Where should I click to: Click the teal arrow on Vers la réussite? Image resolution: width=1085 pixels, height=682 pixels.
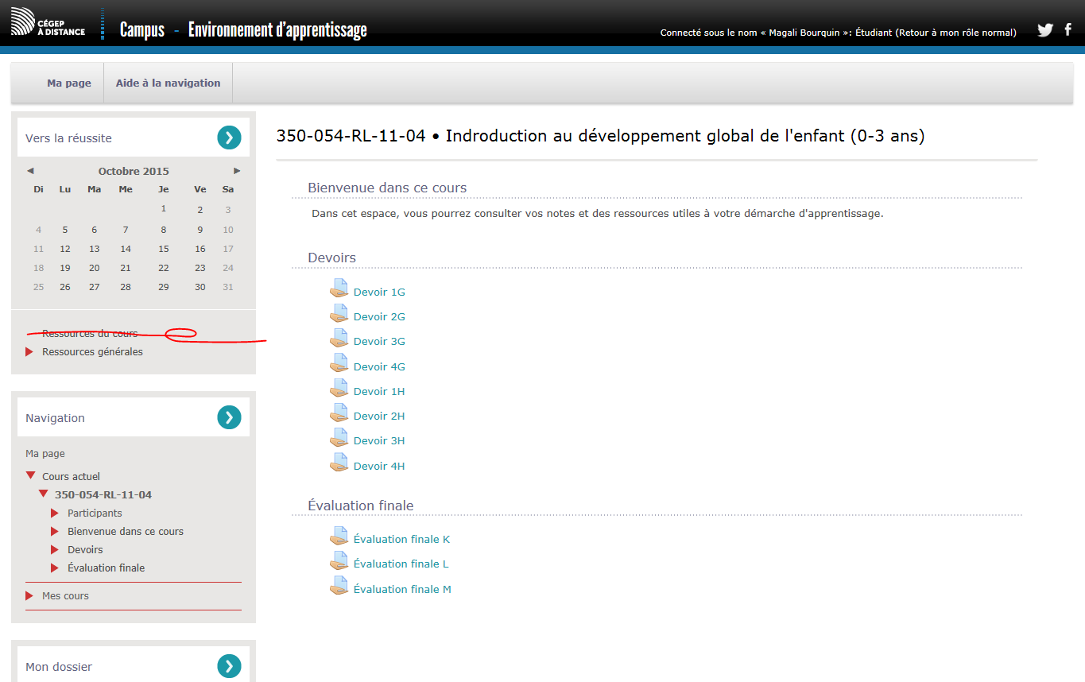click(229, 138)
